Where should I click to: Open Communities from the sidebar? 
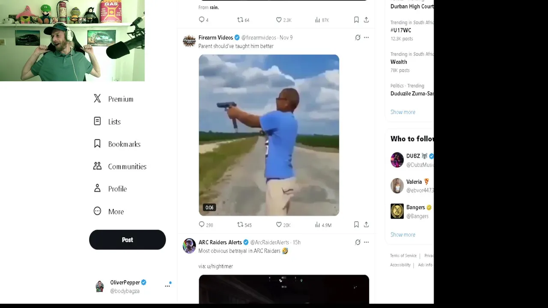(x=120, y=166)
